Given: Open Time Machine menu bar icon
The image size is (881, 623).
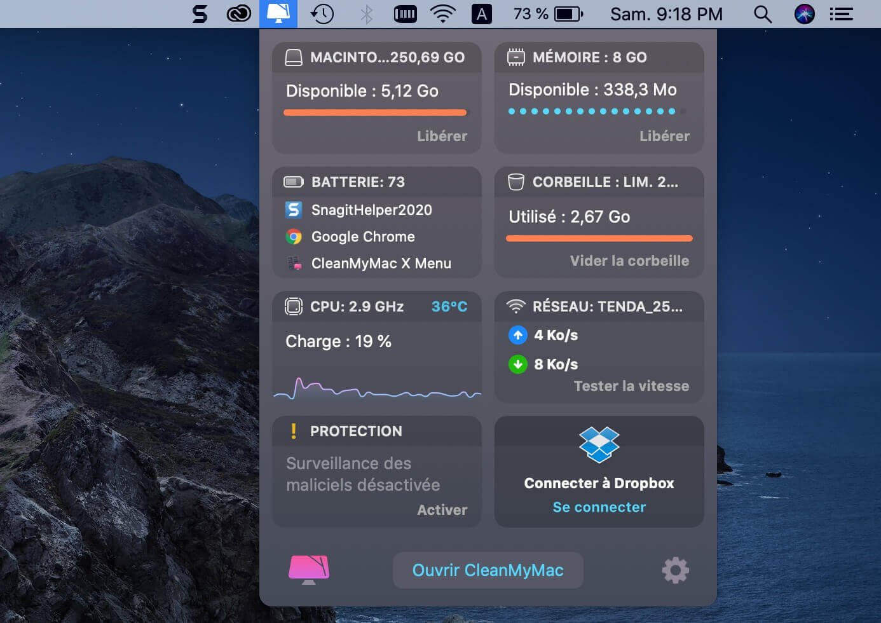Looking at the screenshot, I should (322, 14).
